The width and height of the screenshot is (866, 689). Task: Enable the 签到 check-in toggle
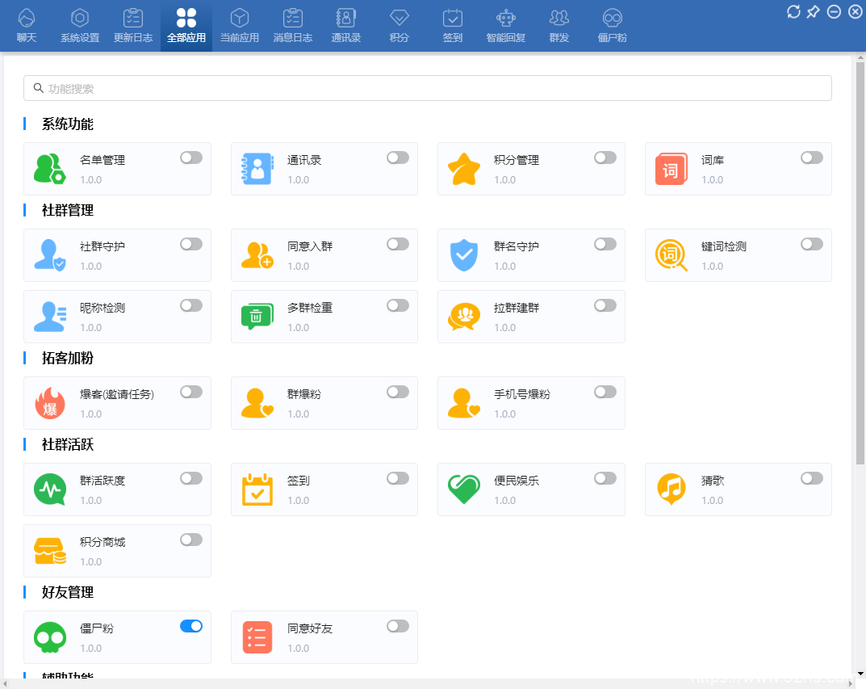click(x=398, y=478)
